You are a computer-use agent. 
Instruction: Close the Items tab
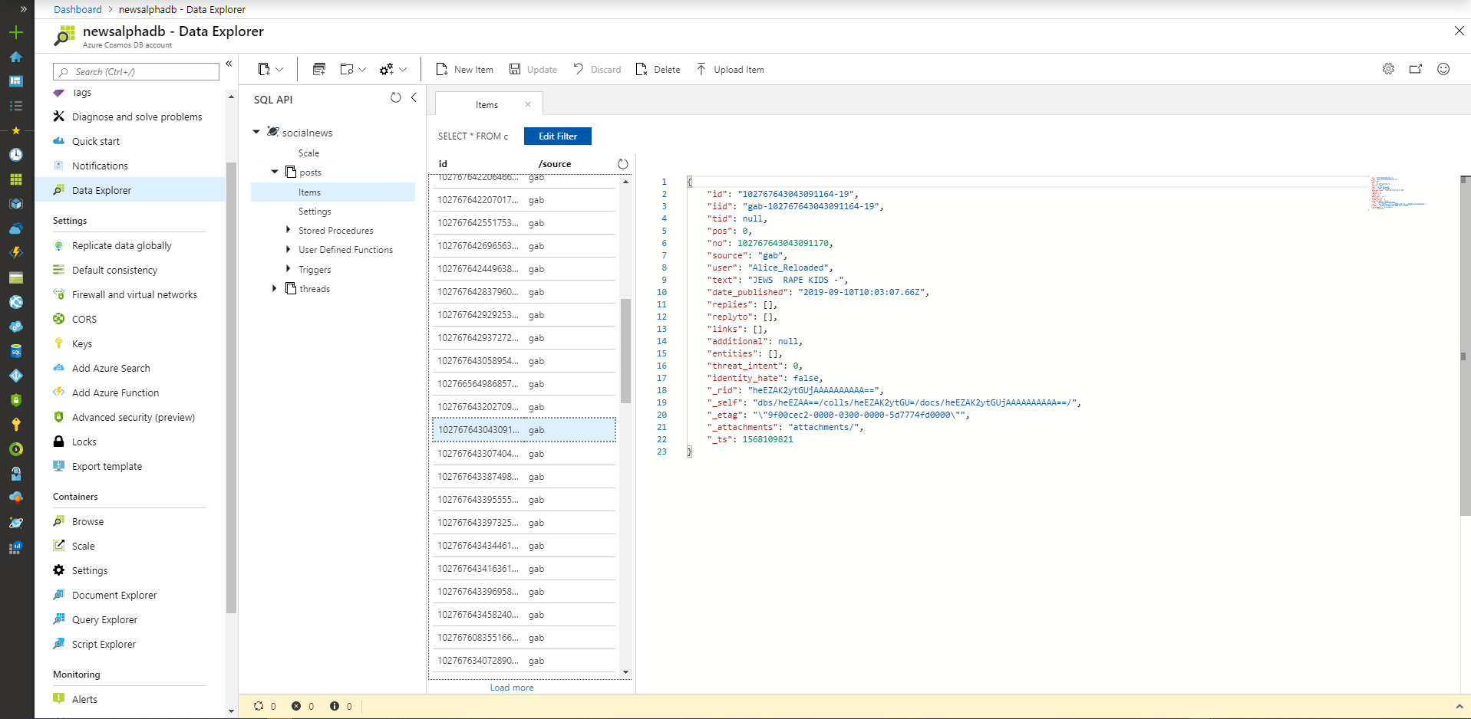coord(528,104)
